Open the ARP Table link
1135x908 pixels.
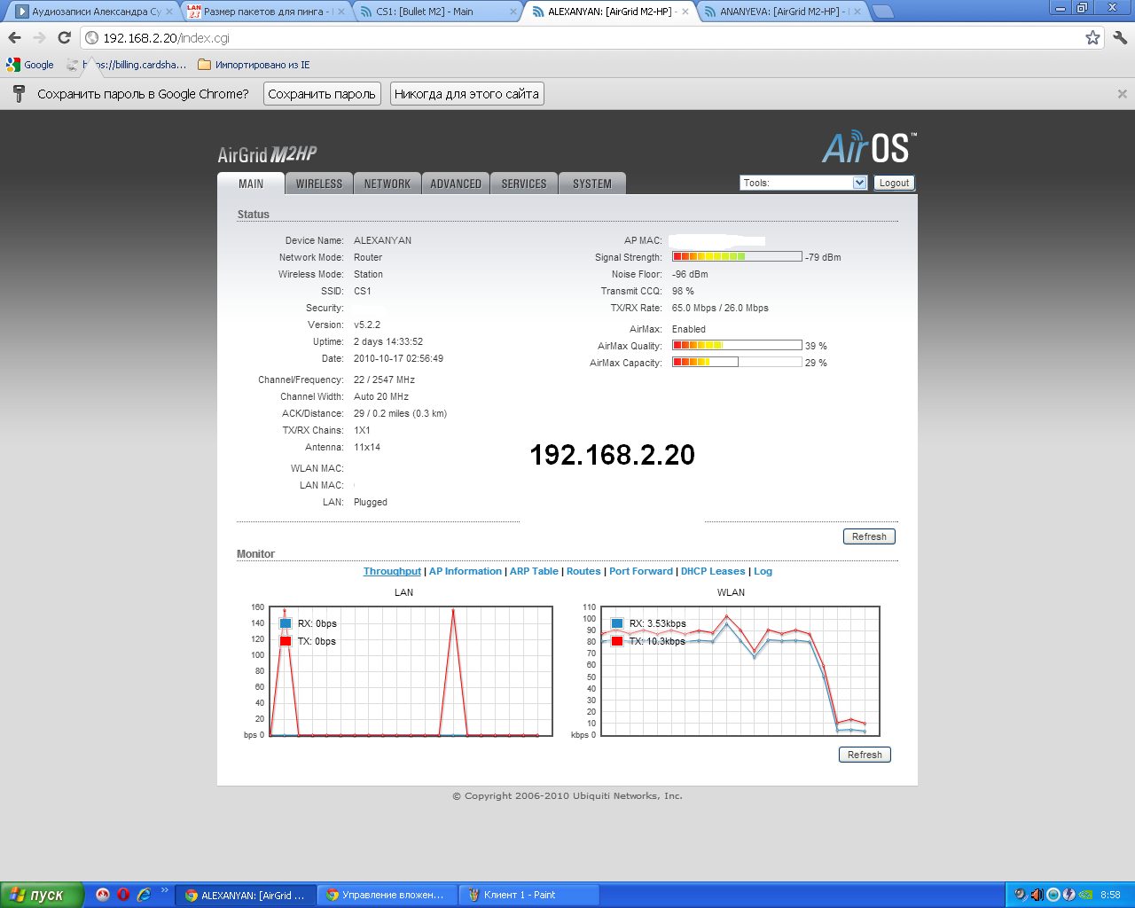pyautogui.click(x=534, y=572)
